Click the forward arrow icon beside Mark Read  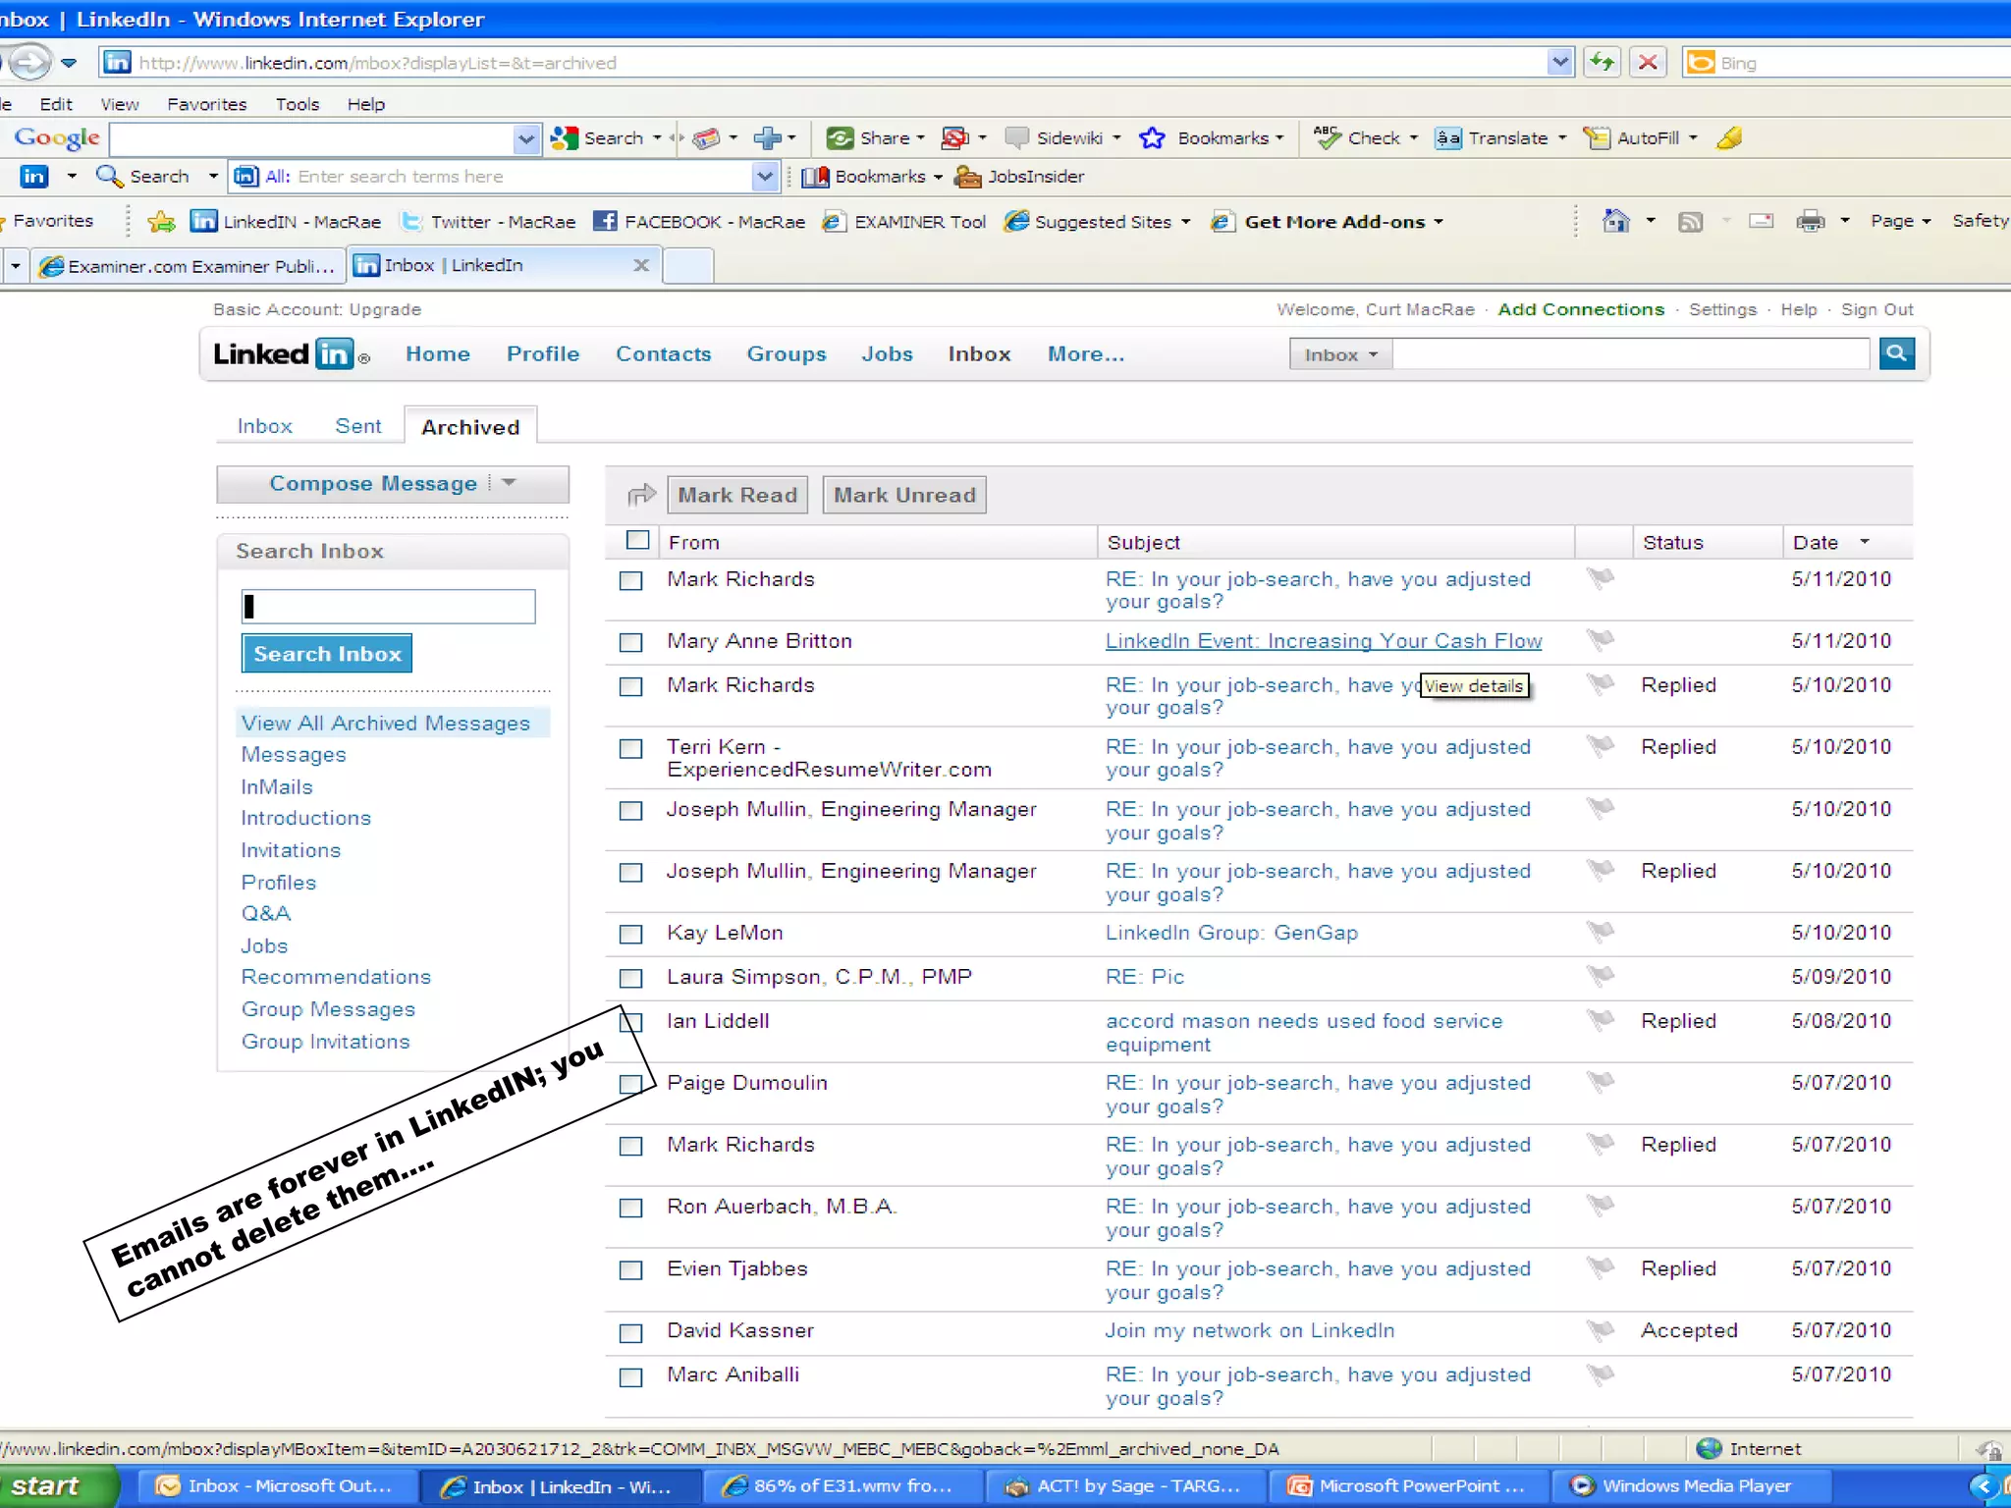click(640, 495)
